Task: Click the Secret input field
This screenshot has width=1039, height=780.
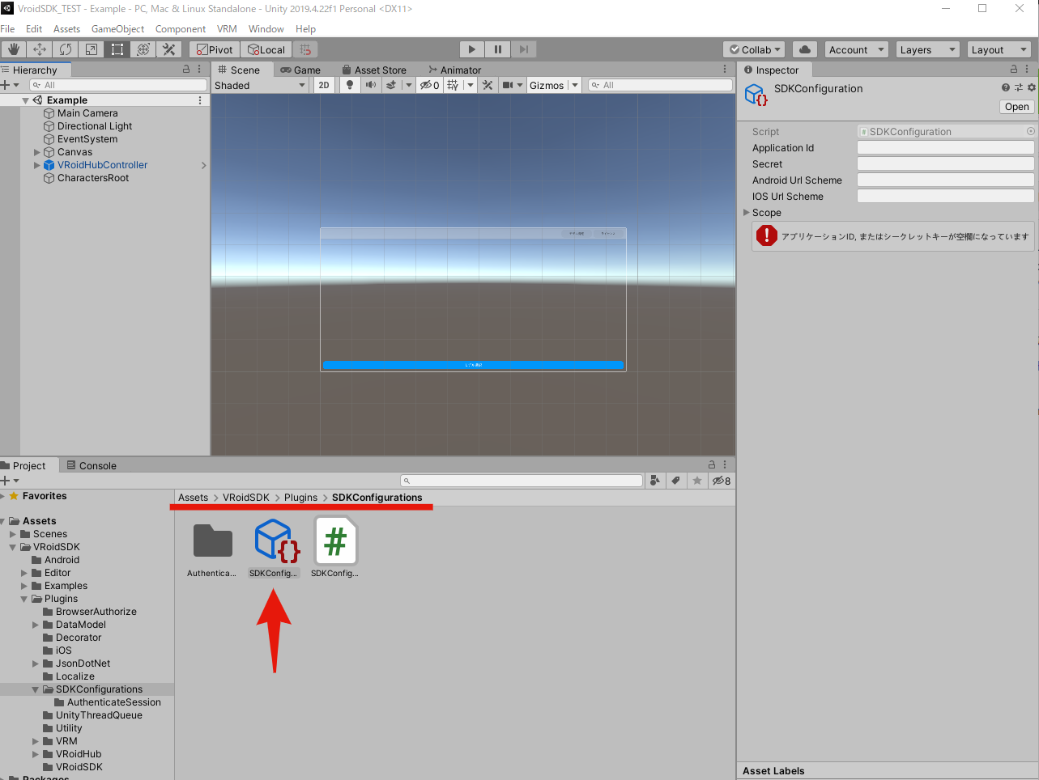Action: [946, 164]
